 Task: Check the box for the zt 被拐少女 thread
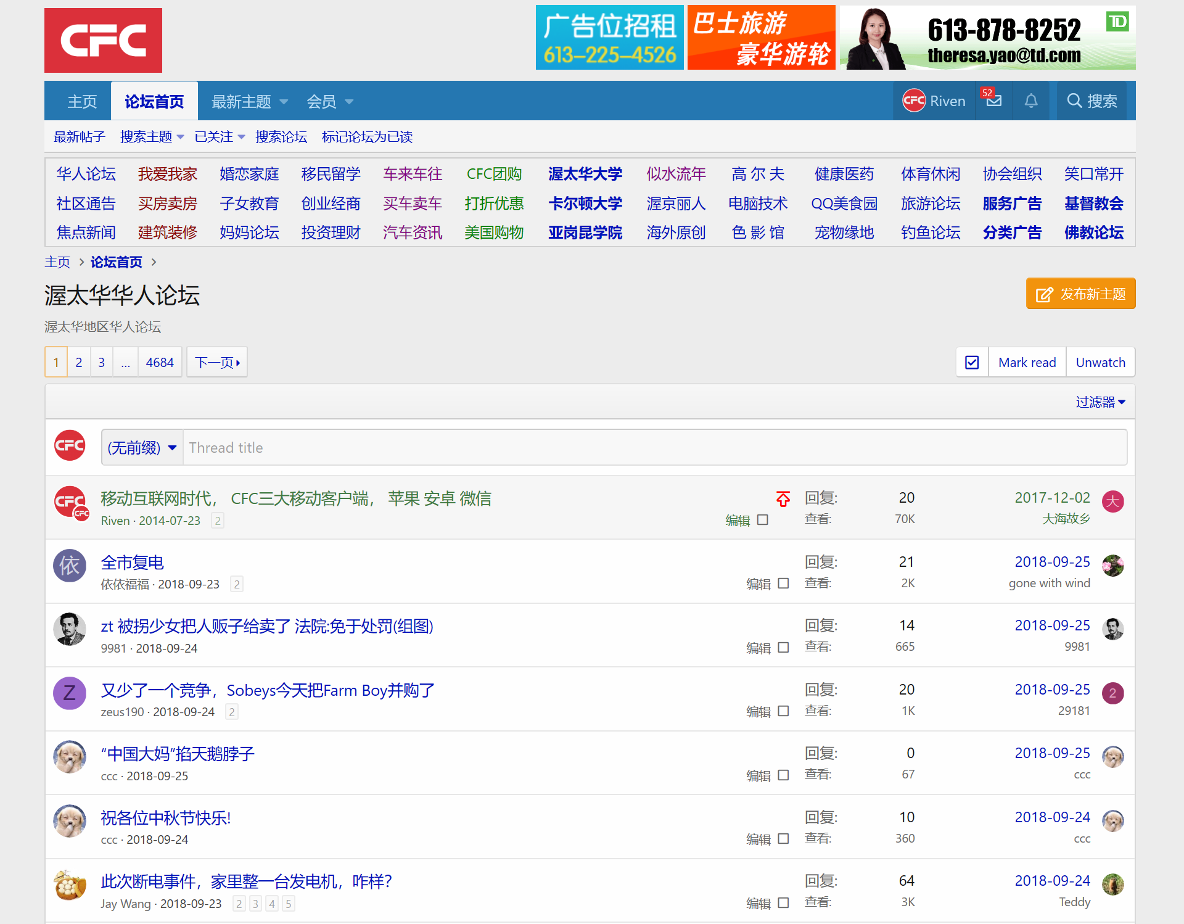tap(783, 648)
